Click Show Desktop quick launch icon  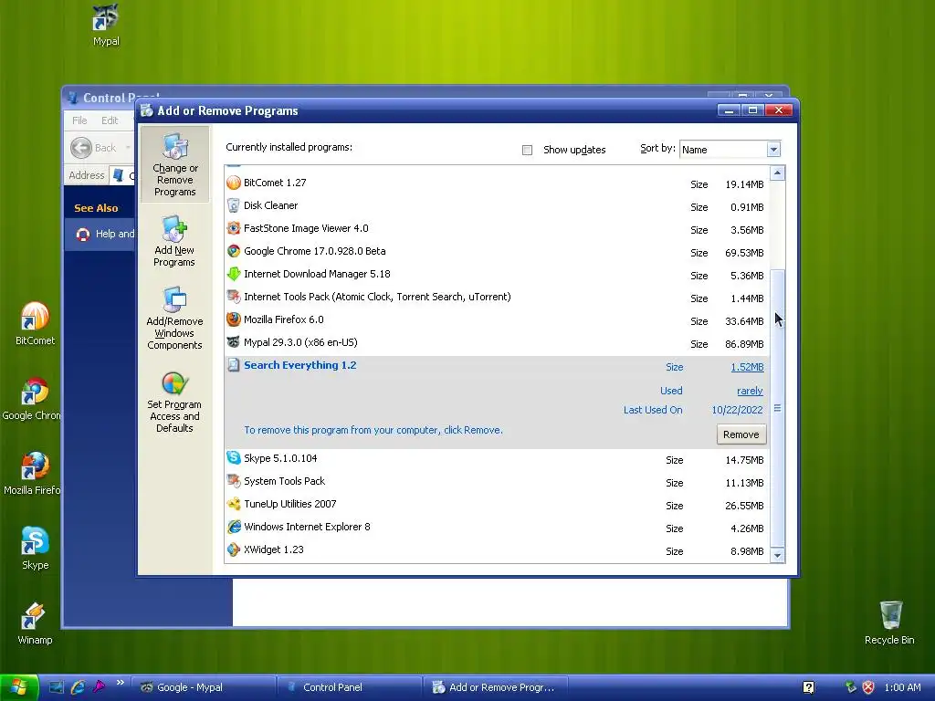pyautogui.click(x=56, y=687)
